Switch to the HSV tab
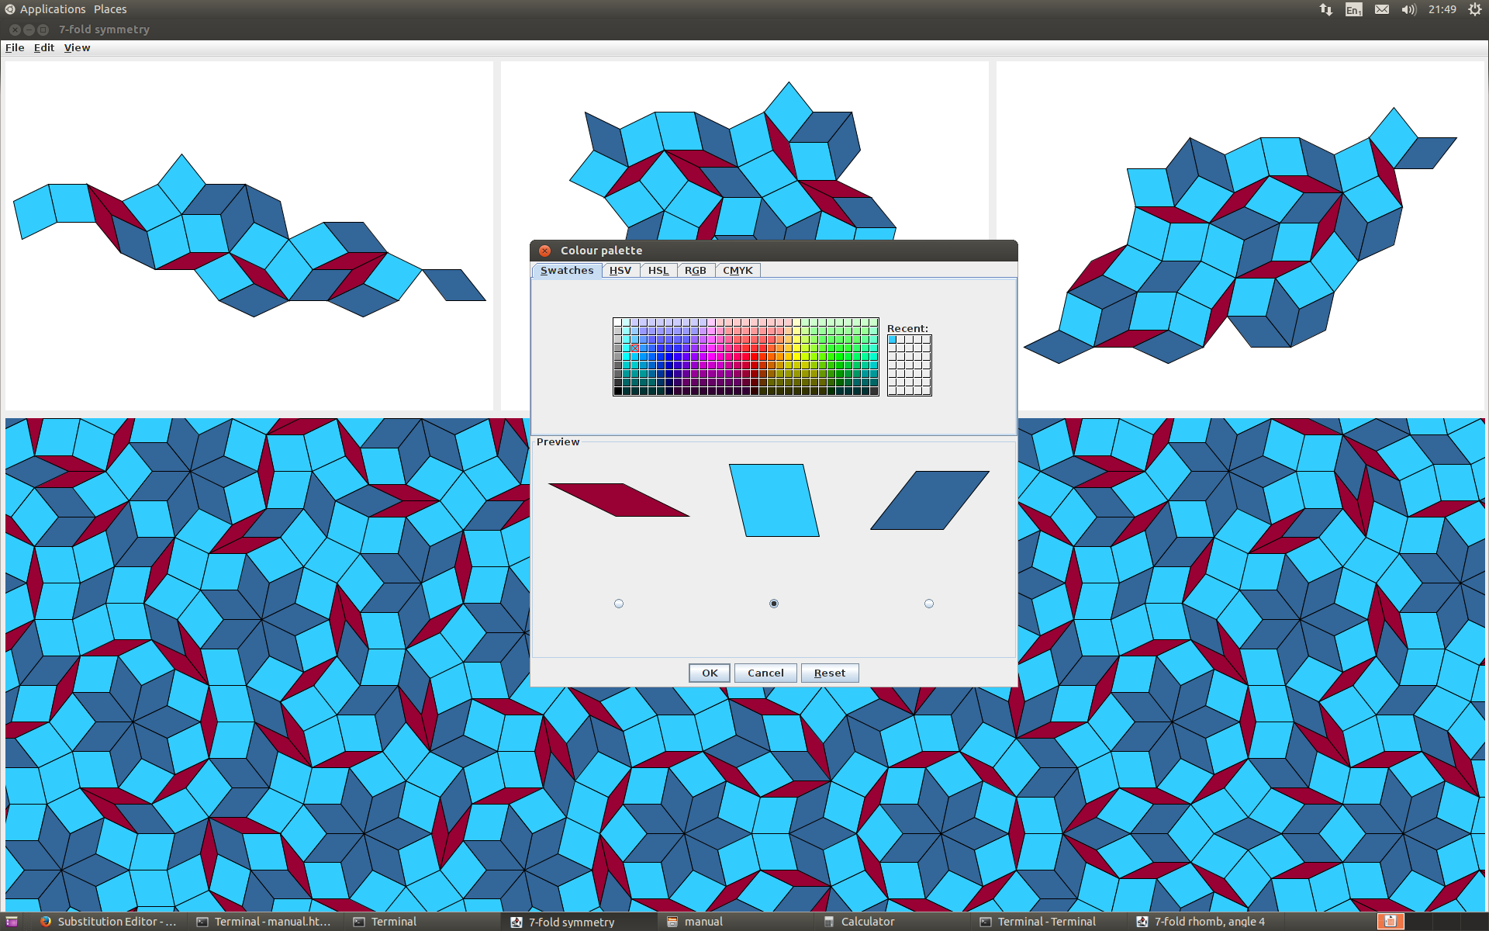Viewport: 1489px width, 931px height. point(620,270)
